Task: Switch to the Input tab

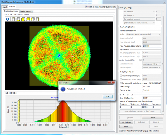Action: point(5,7)
